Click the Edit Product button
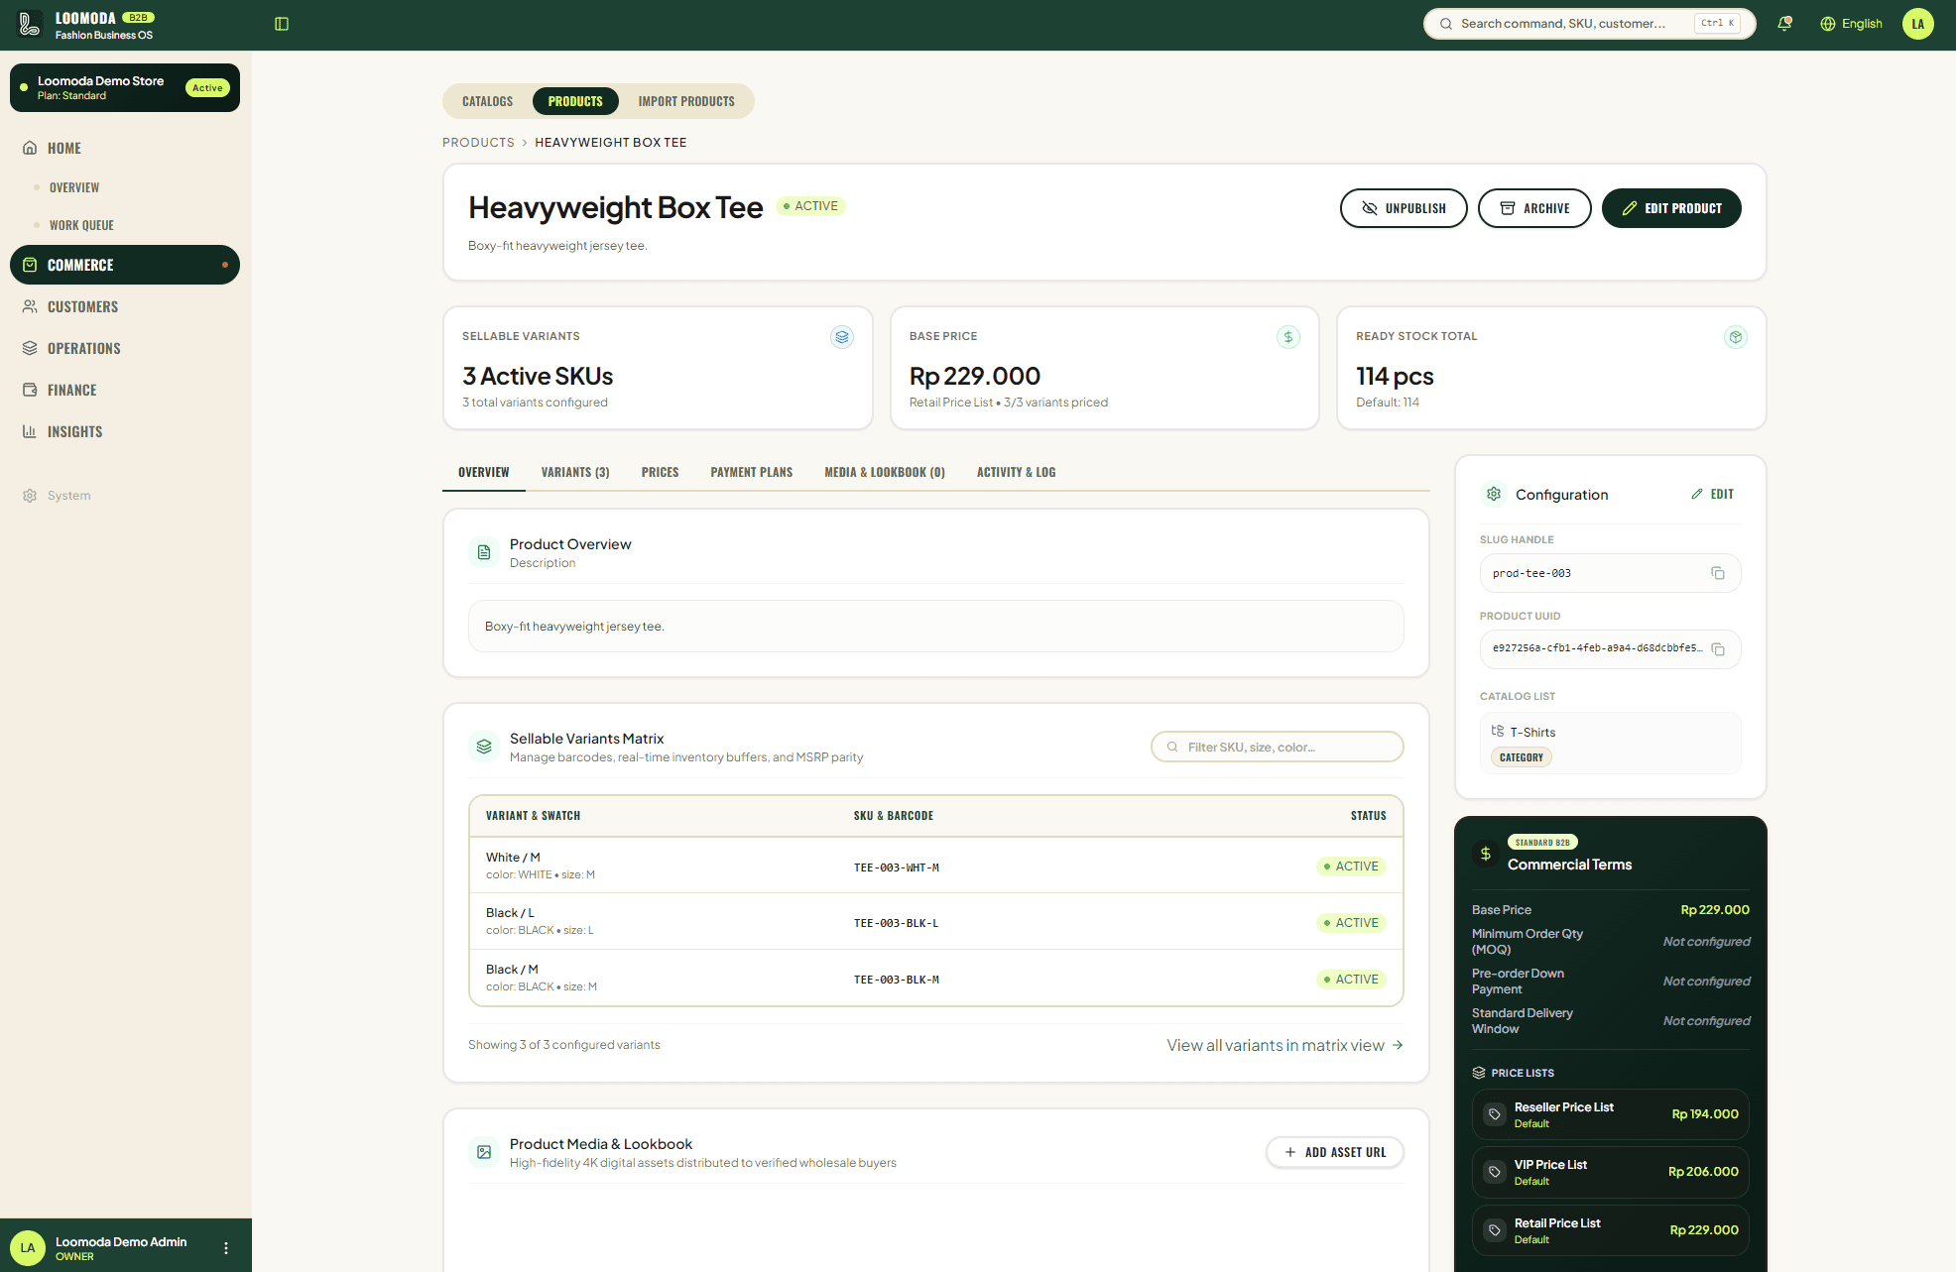1956x1272 pixels. coord(1671,208)
